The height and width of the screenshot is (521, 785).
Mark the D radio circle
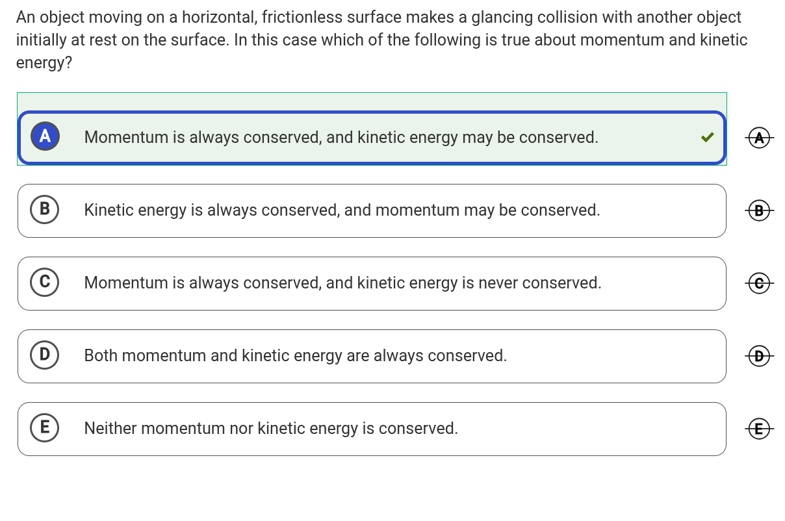pos(45,354)
